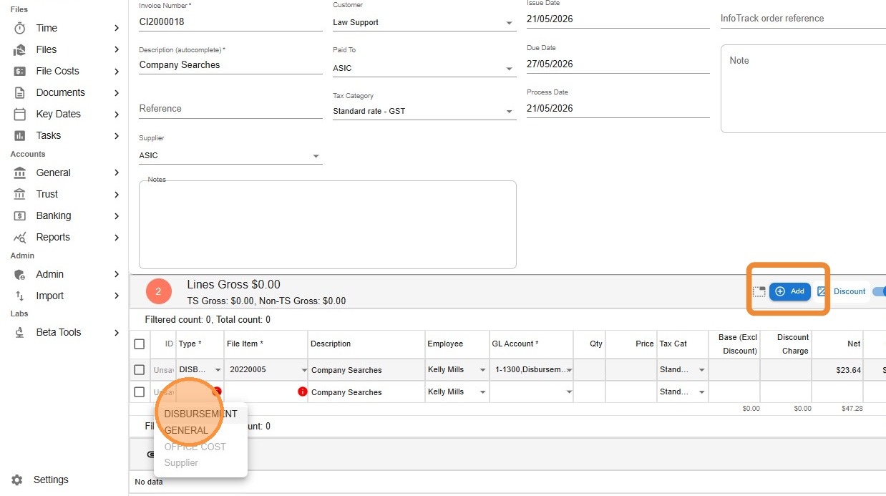The height and width of the screenshot is (496, 886).
Task: Click the Trust bank icon
Action: click(20, 194)
